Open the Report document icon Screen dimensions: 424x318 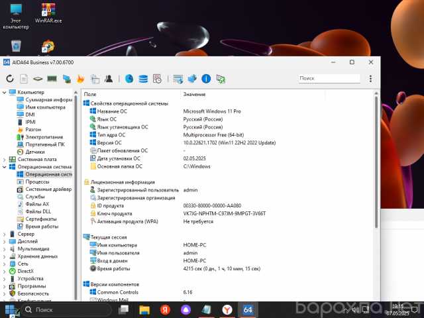[24, 79]
